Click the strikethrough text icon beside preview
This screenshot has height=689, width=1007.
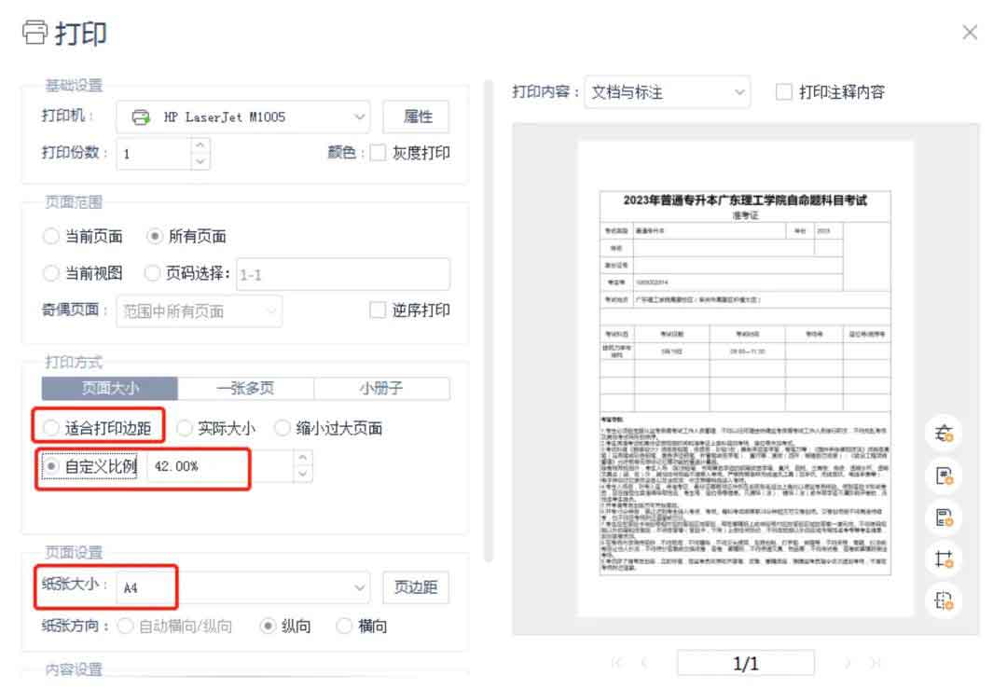pyautogui.click(x=944, y=433)
